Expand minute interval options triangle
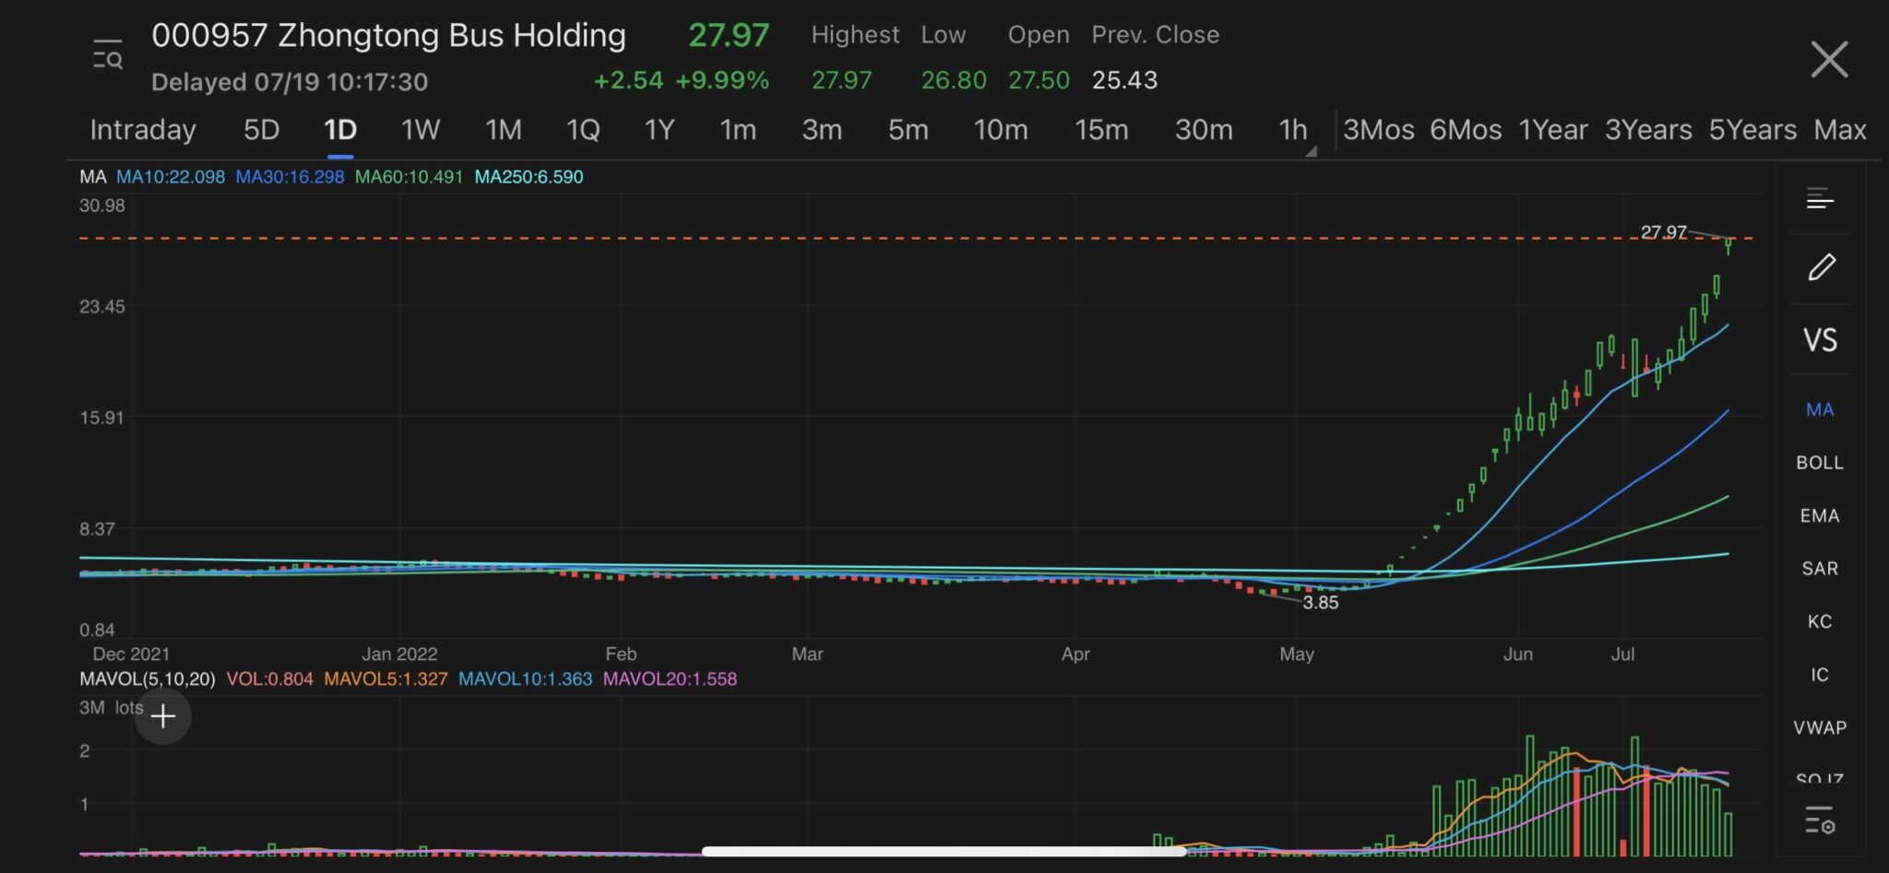Screen dimensions: 1889x873 tap(1311, 151)
